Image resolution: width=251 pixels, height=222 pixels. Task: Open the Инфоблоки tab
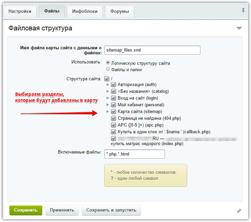click(x=85, y=11)
